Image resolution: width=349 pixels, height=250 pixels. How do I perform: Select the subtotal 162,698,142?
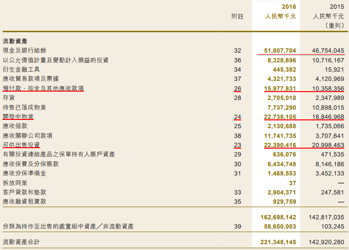click(x=278, y=217)
